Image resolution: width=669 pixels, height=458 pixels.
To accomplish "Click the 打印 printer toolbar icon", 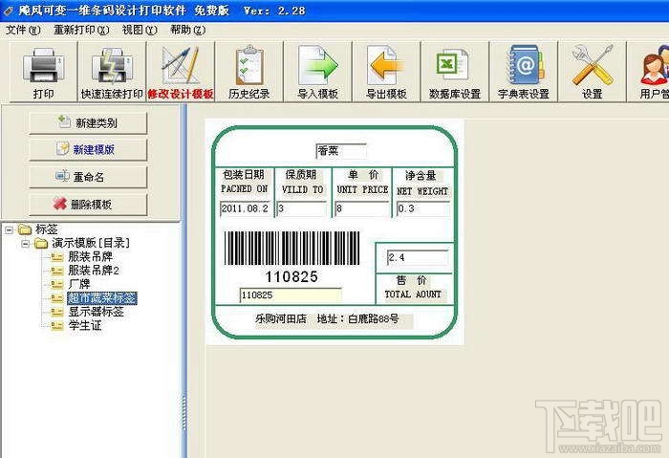I will [x=44, y=72].
